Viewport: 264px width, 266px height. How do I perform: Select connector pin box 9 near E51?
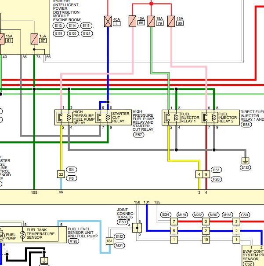(206, 174)
